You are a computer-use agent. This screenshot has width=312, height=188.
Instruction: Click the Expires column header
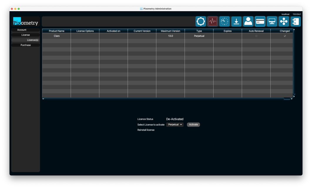tap(228, 31)
